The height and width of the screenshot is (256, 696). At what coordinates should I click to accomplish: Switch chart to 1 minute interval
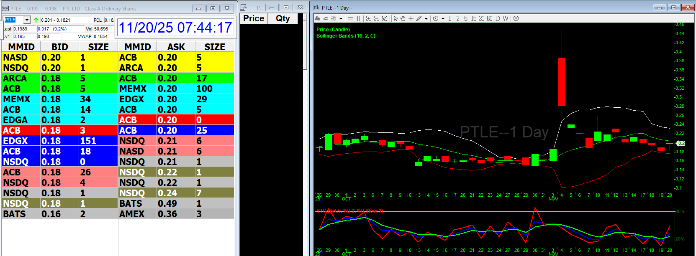click(449, 18)
